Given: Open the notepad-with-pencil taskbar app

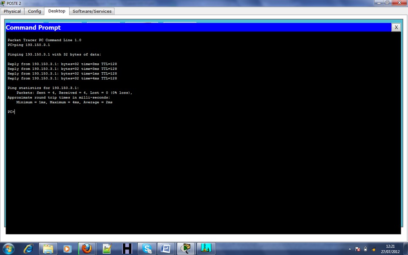Looking at the screenshot, I should point(107,249).
